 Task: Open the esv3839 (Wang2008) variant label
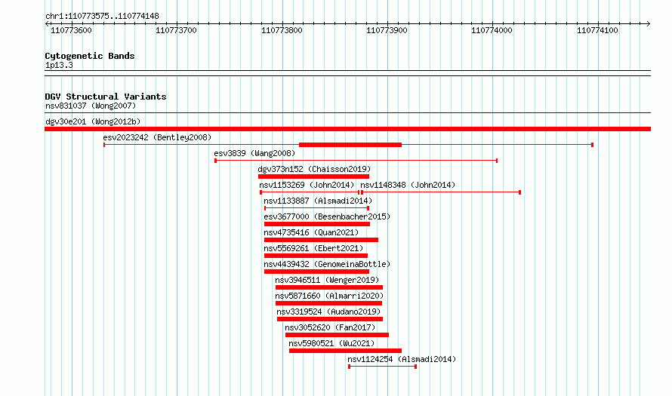tap(254, 153)
